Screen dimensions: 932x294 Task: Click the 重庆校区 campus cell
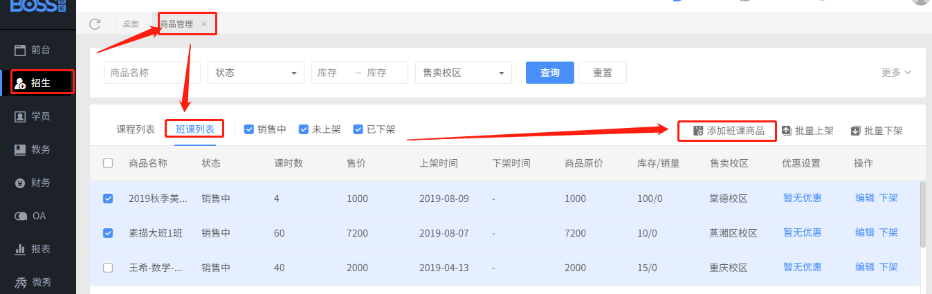729,267
